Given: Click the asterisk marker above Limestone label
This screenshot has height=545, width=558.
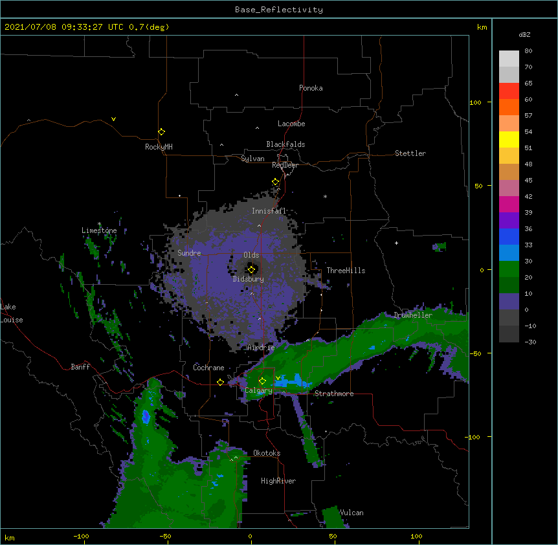Looking at the screenshot, I should point(100,224).
